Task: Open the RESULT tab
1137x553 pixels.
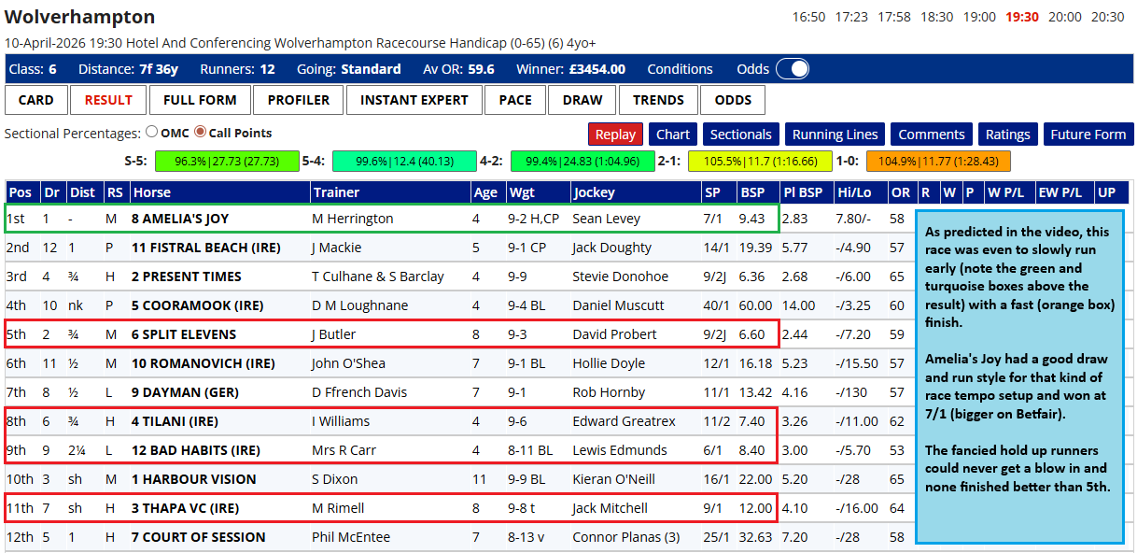Action: [108, 100]
